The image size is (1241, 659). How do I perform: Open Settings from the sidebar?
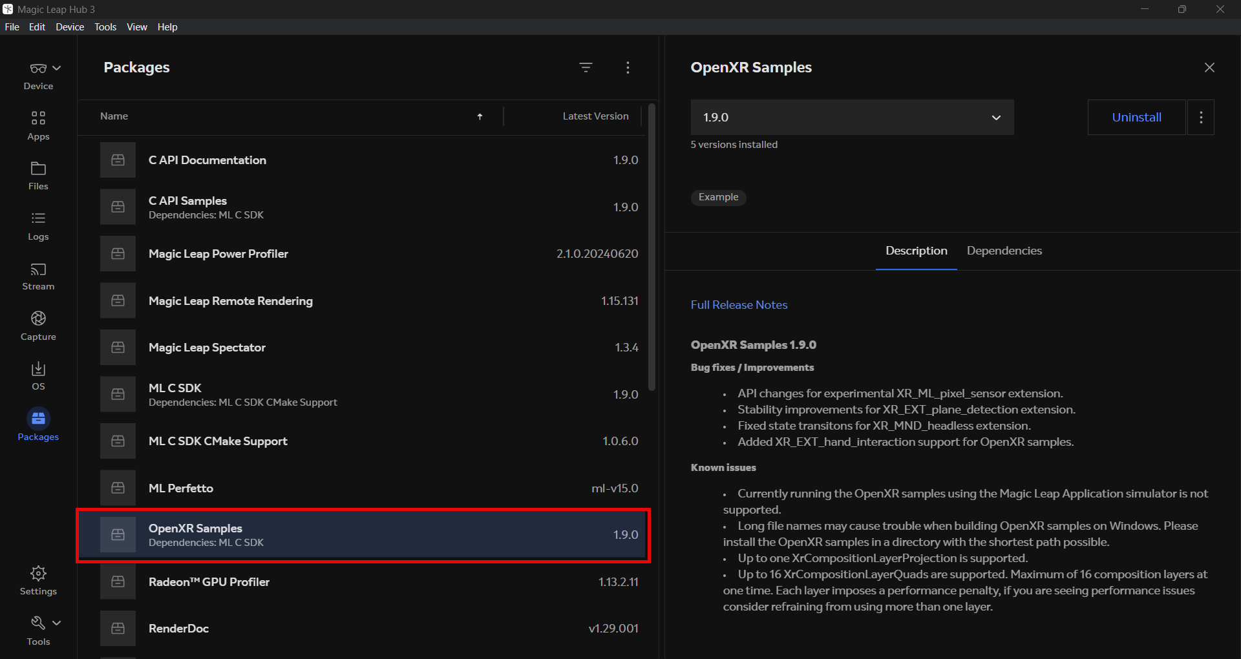[x=38, y=580]
